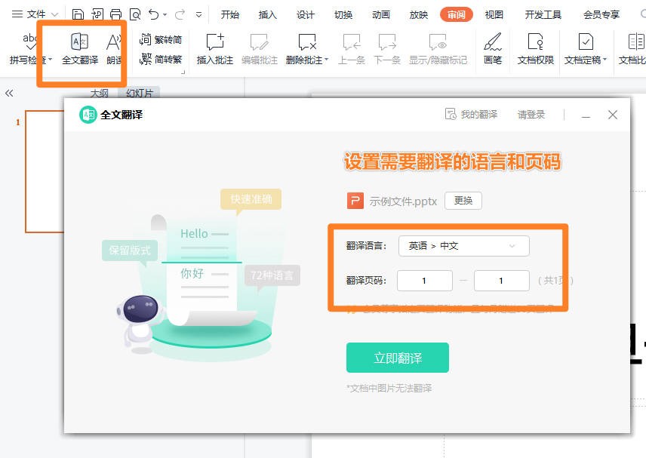
Task: Undo the last action
Action: click(154, 14)
